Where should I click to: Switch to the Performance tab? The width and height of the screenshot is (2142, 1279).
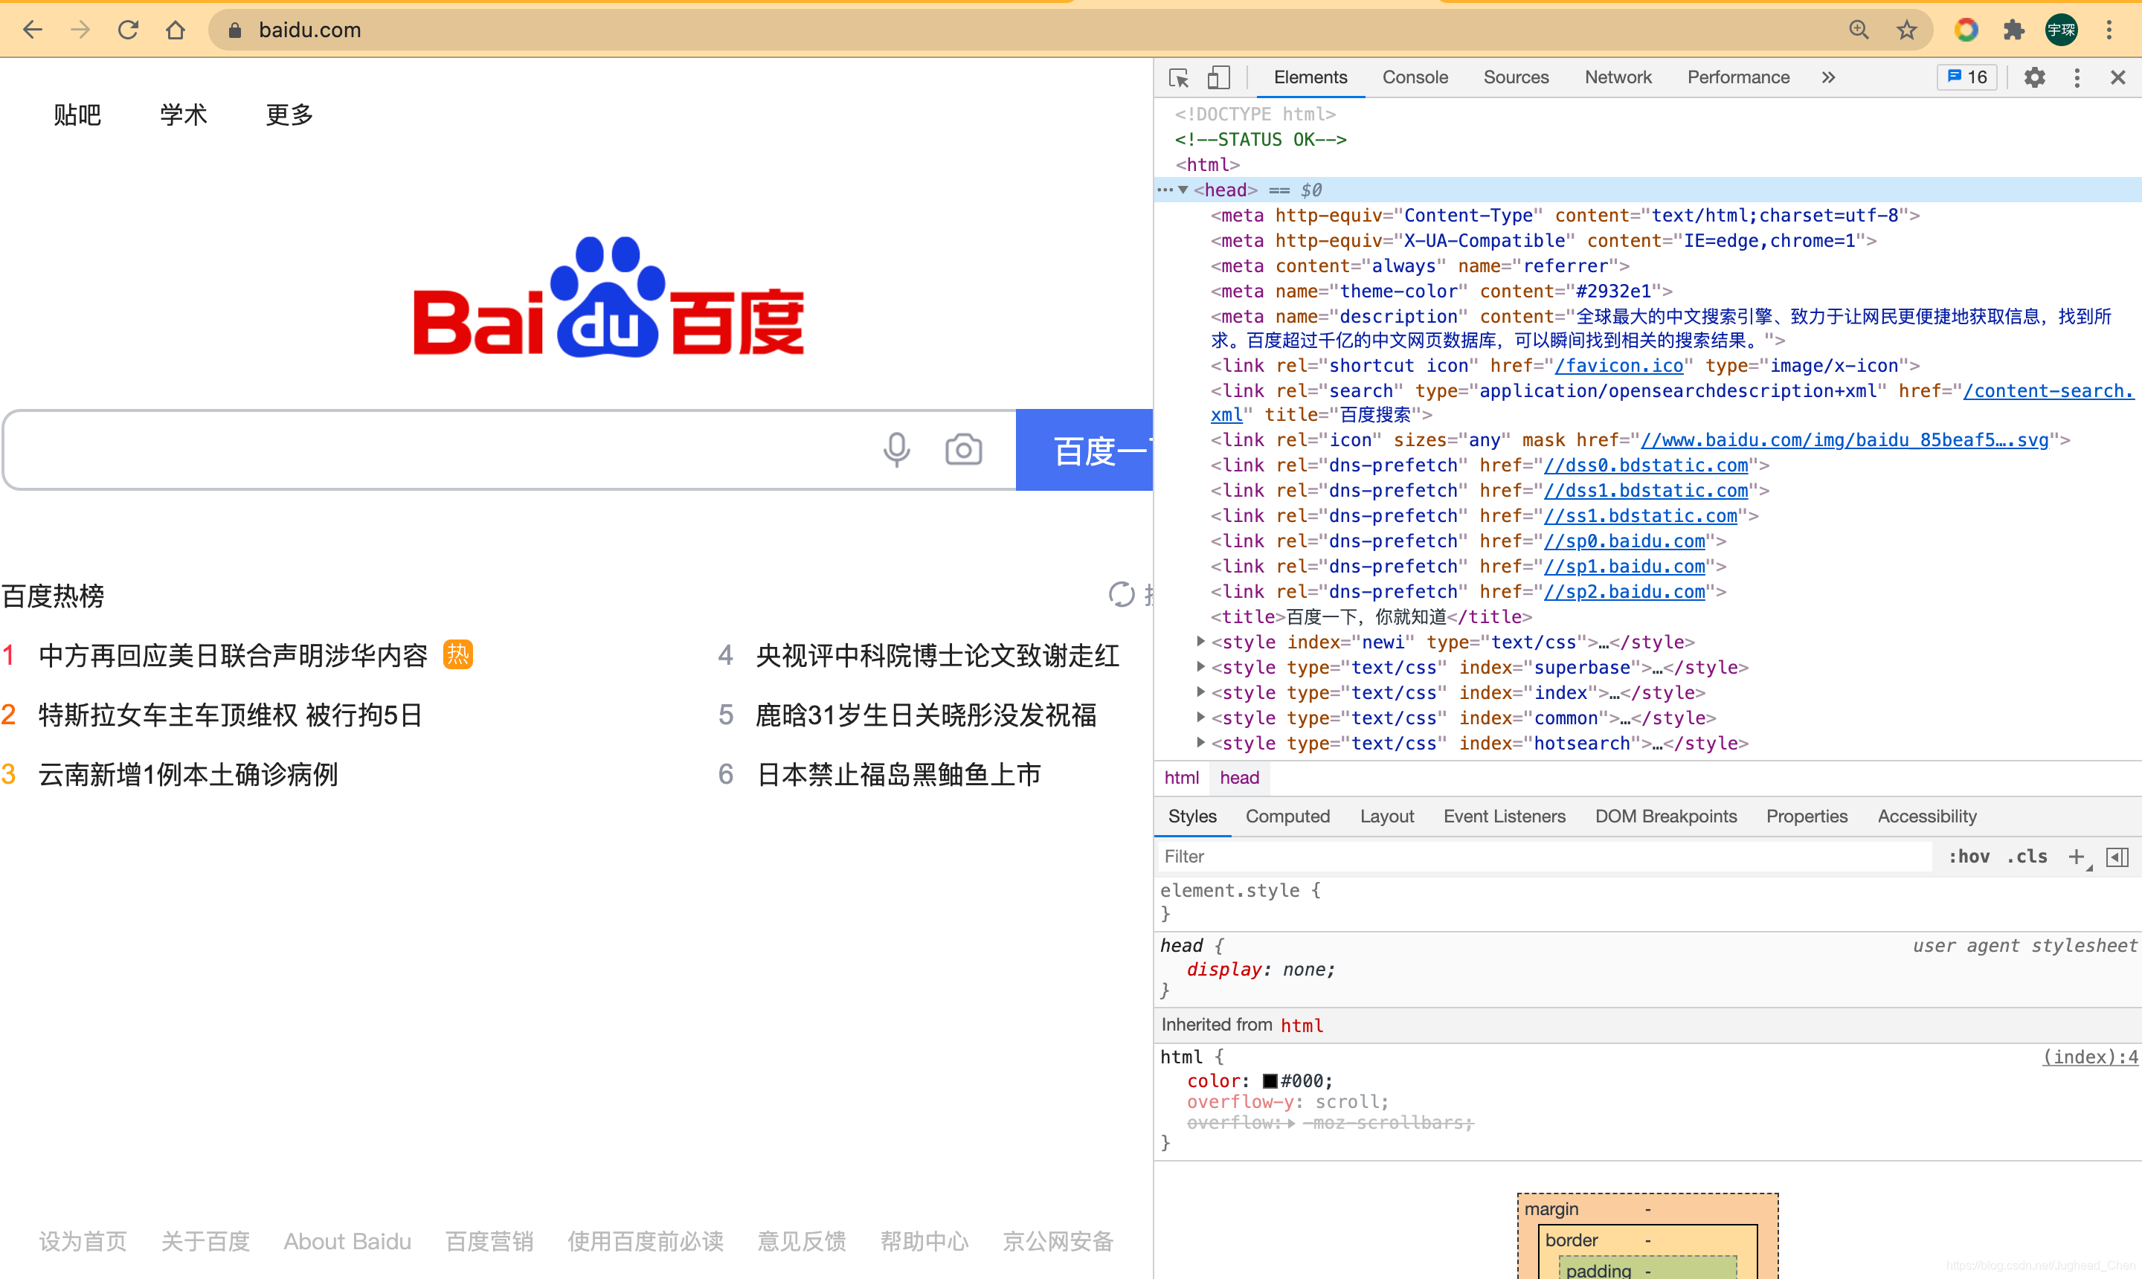click(x=1737, y=77)
